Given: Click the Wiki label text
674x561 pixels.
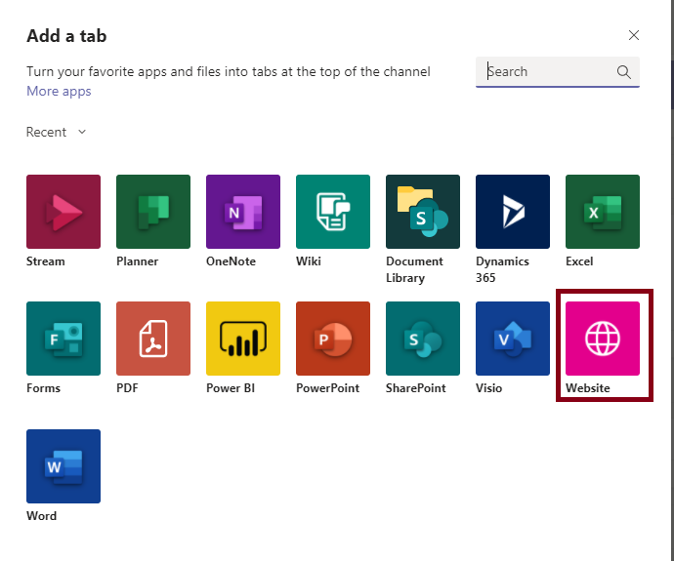Looking at the screenshot, I should click(309, 260).
